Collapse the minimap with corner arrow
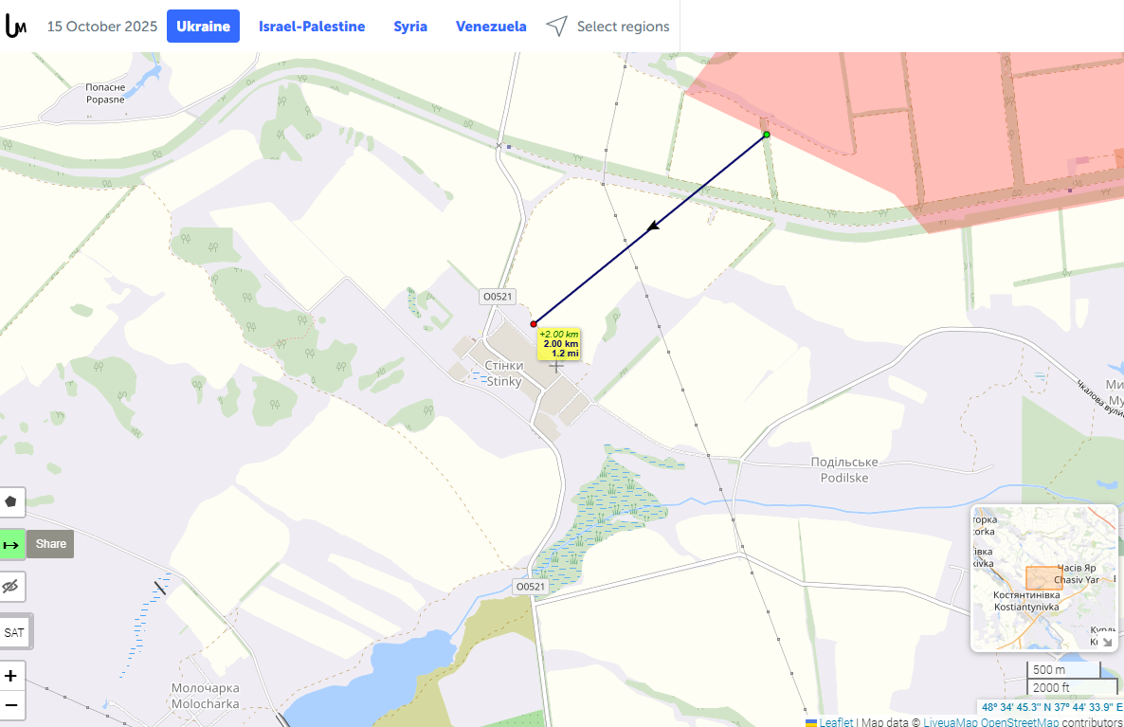 point(1108,642)
